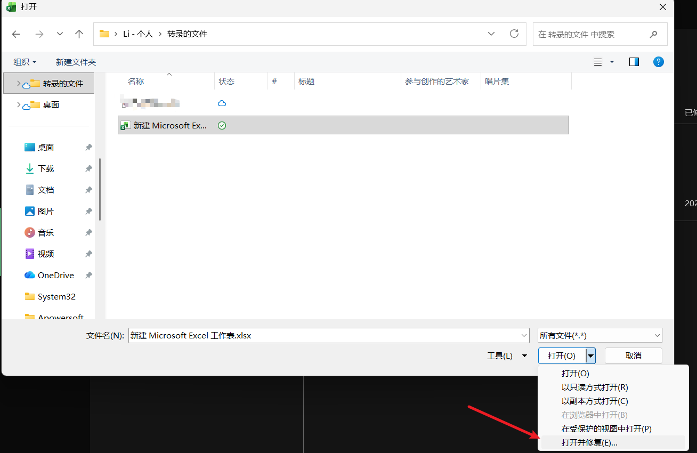Click green synced checkmark status icon
The width and height of the screenshot is (697, 453).
pos(222,125)
